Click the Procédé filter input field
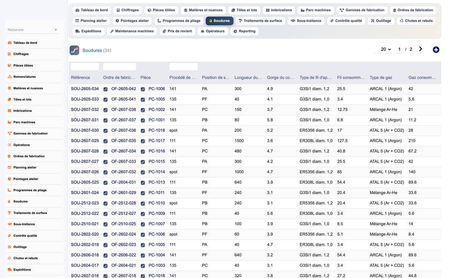Image resolution: width=449 pixels, height=278 pixels. click(x=183, y=67)
